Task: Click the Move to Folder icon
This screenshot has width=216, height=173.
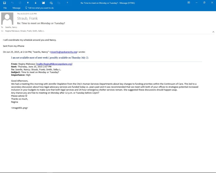Action: 43,2
